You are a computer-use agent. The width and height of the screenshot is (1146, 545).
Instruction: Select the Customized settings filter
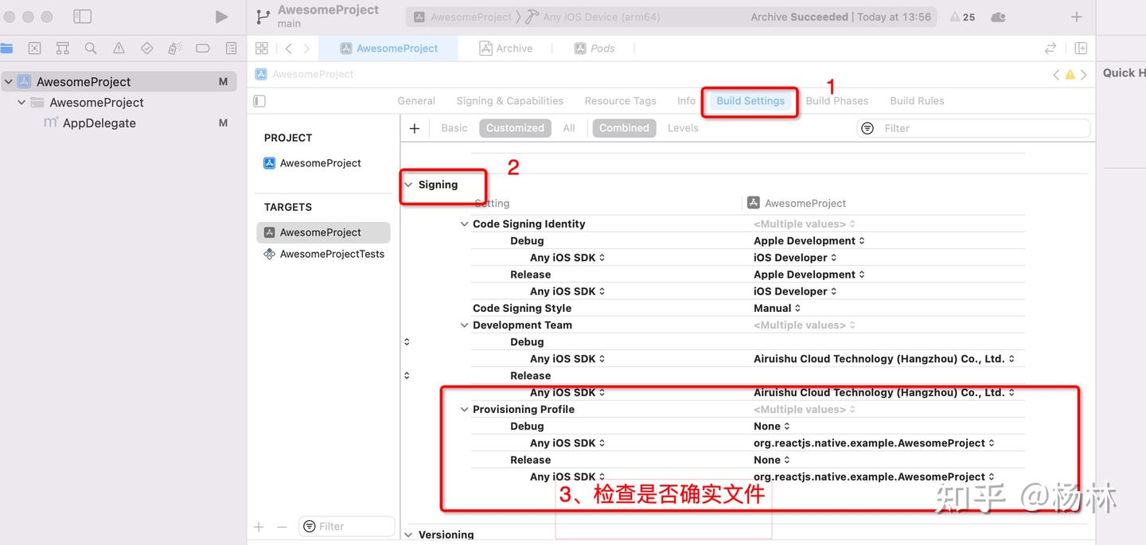click(515, 128)
